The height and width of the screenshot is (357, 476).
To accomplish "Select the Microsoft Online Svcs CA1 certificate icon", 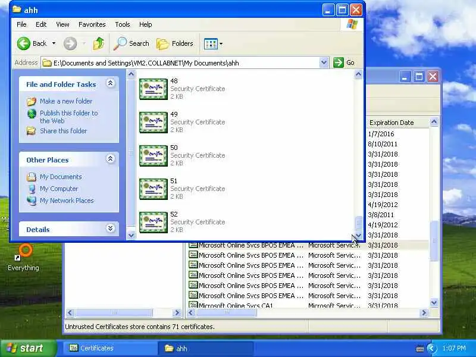I will [x=193, y=305].
